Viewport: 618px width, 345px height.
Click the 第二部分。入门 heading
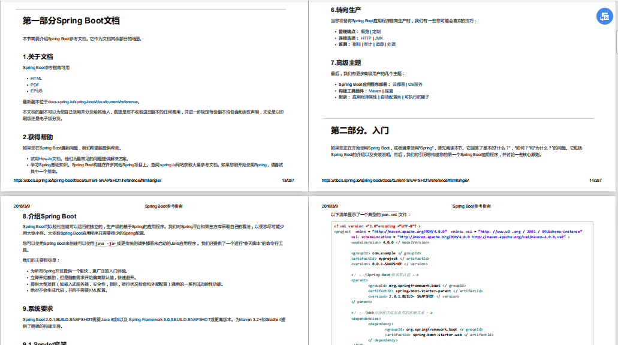tap(360, 131)
